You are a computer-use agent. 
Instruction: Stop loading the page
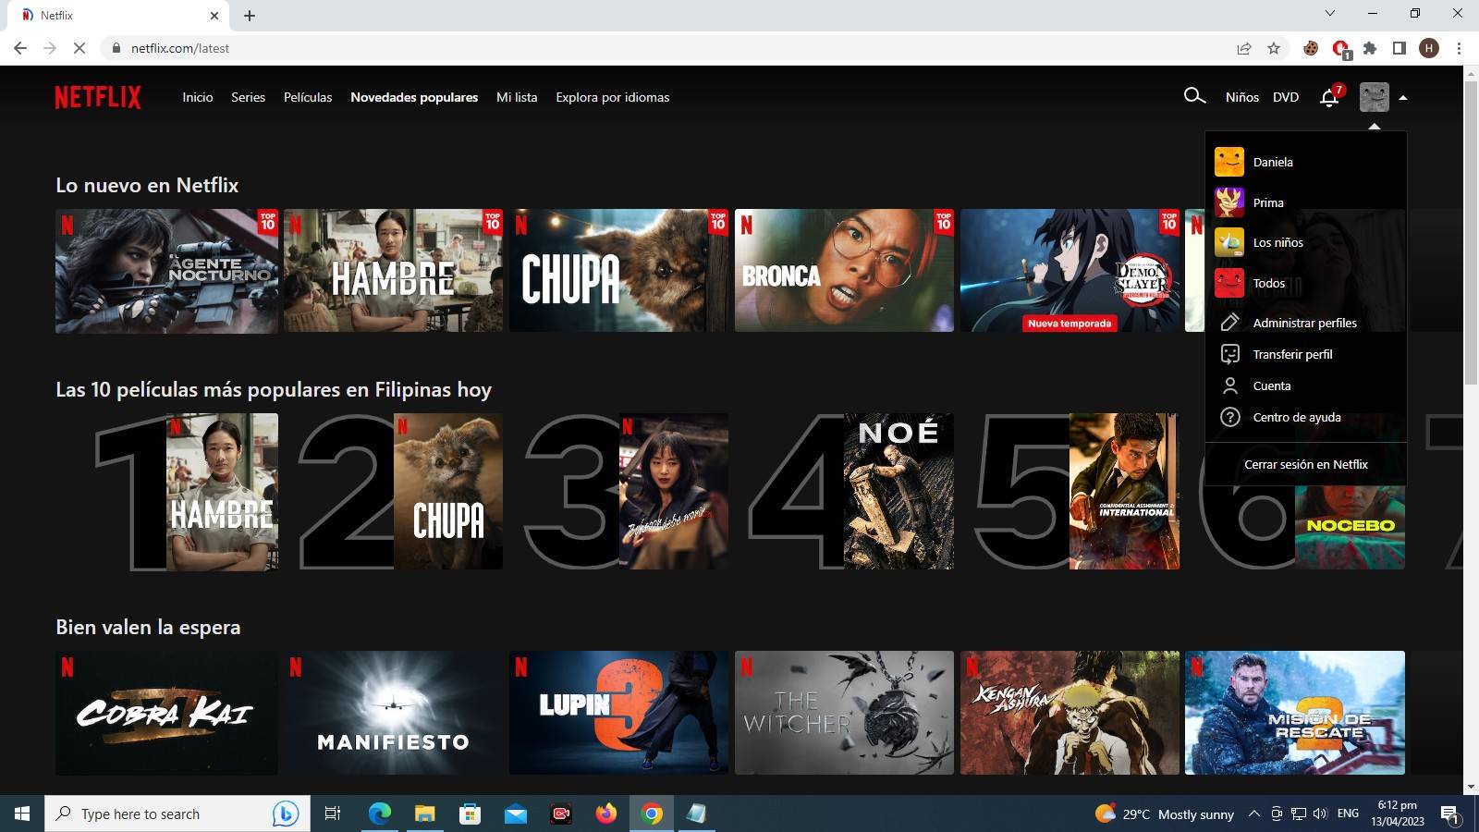point(79,48)
